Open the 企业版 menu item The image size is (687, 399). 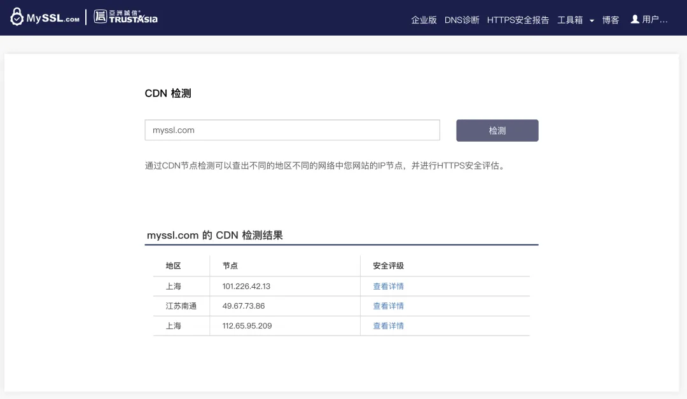(x=424, y=20)
